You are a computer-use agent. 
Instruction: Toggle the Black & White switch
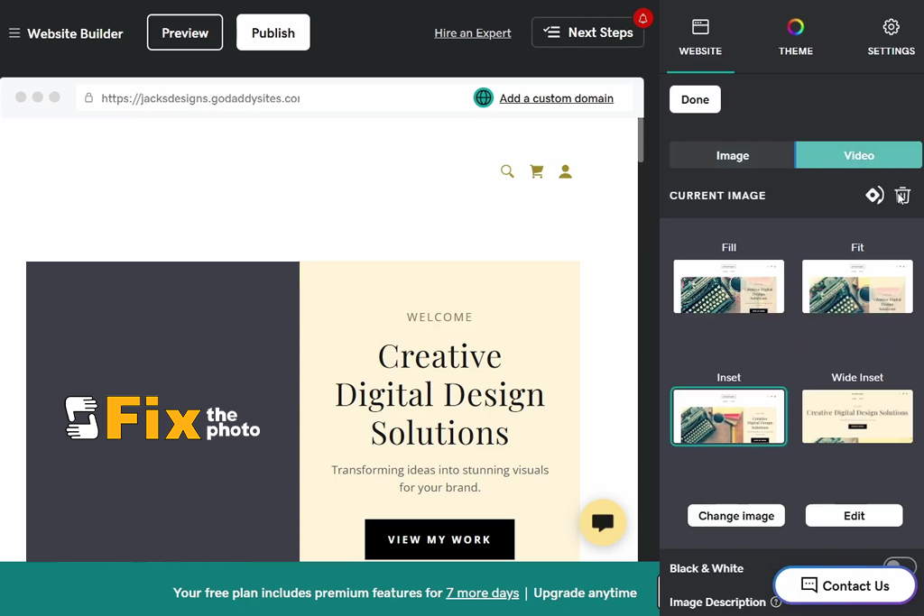tap(900, 566)
